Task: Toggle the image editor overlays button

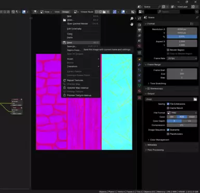Action: [123, 12]
